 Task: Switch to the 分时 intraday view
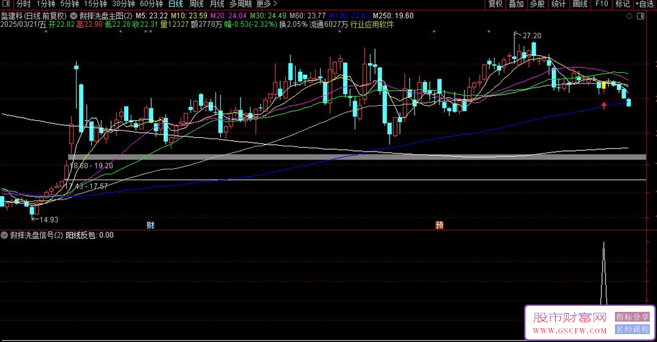(23, 4)
